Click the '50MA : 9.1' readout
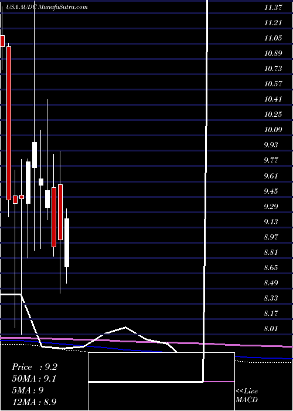293x411 pixels. [x=34, y=379]
